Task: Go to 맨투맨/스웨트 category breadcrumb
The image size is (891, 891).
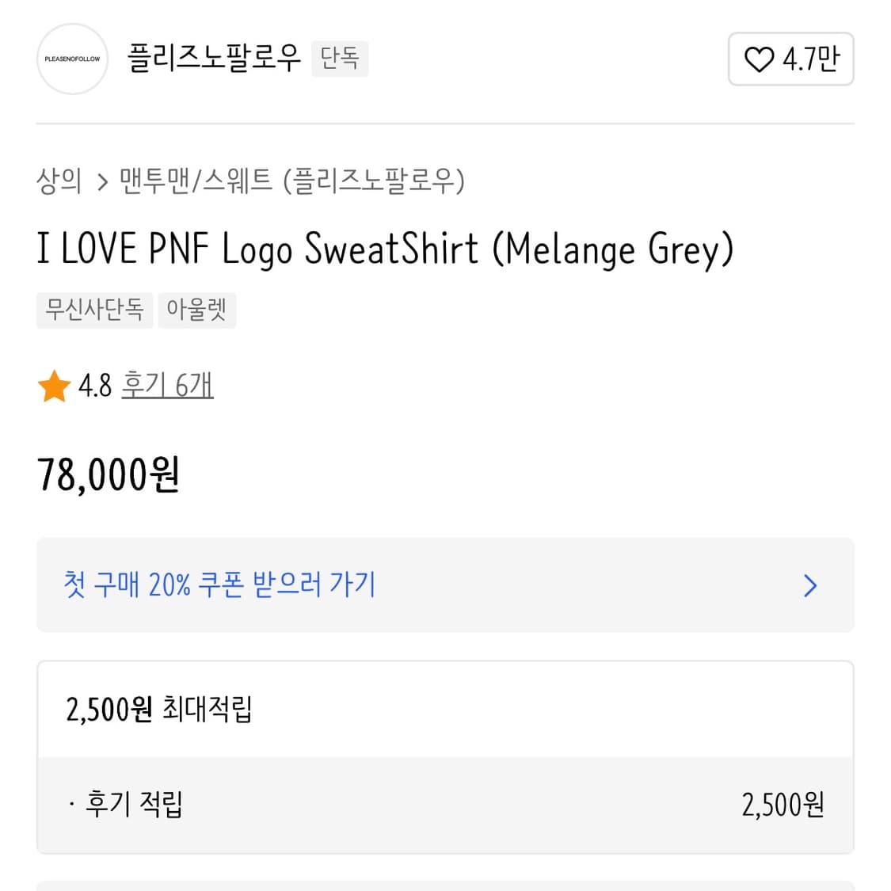Action: click(x=196, y=181)
